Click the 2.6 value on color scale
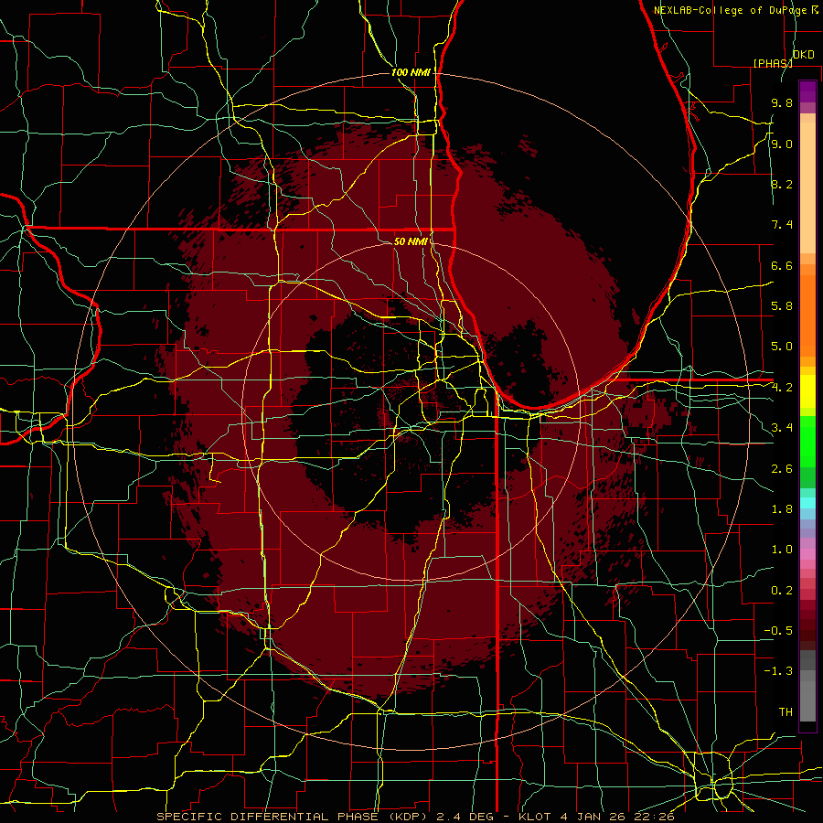The height and width of the screenshot is (823, 823). [782, 469]
